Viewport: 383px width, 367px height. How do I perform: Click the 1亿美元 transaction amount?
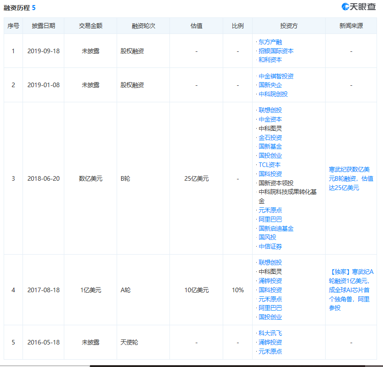coord(90,290)
